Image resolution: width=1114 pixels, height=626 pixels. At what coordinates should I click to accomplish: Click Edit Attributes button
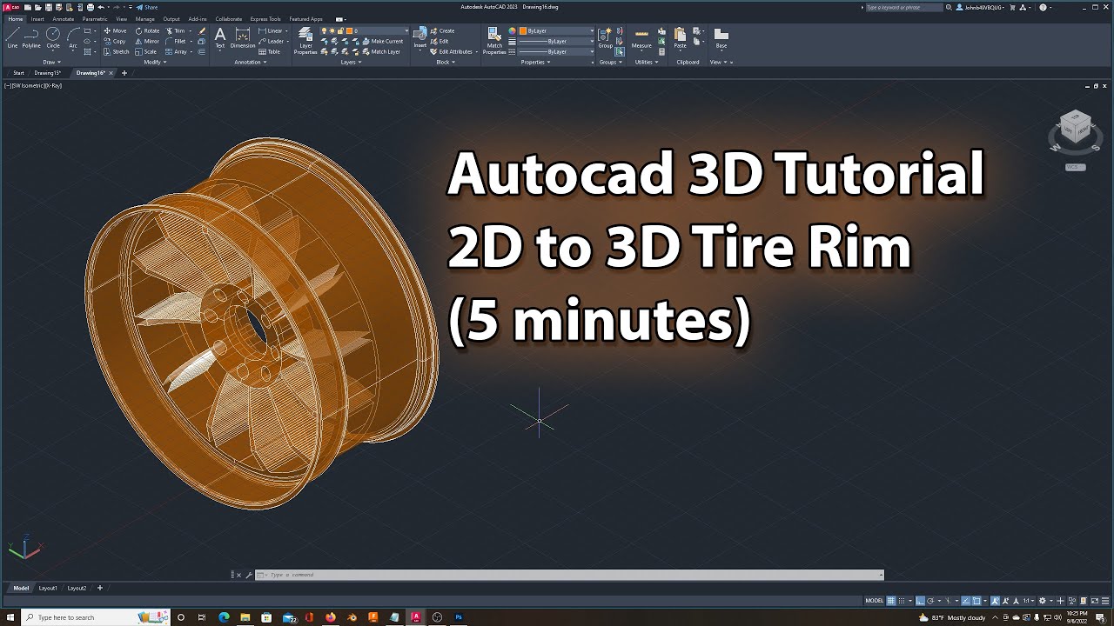[x=452, y=51]
